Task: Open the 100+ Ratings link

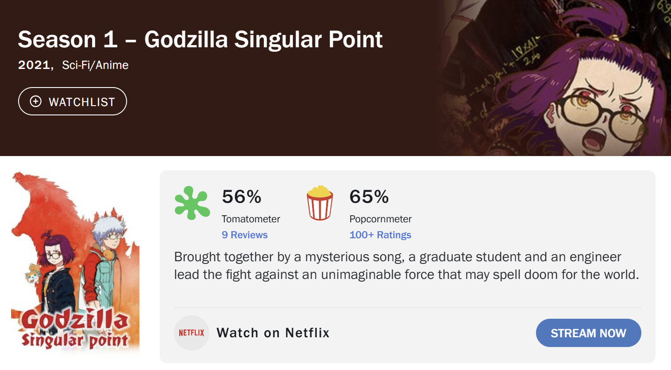Action: coord(380,235)
